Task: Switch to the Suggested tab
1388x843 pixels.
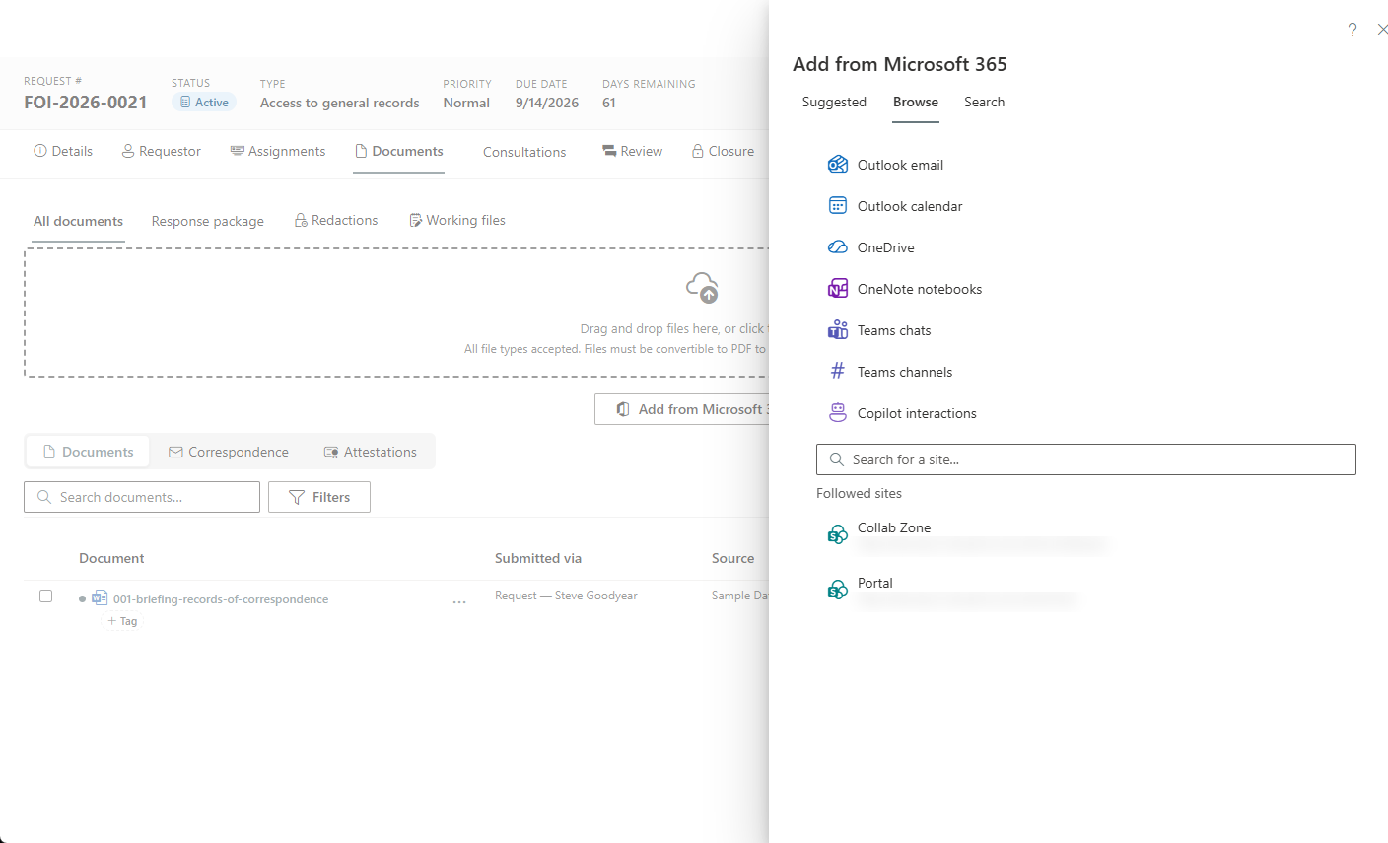Action: [834, 102]
